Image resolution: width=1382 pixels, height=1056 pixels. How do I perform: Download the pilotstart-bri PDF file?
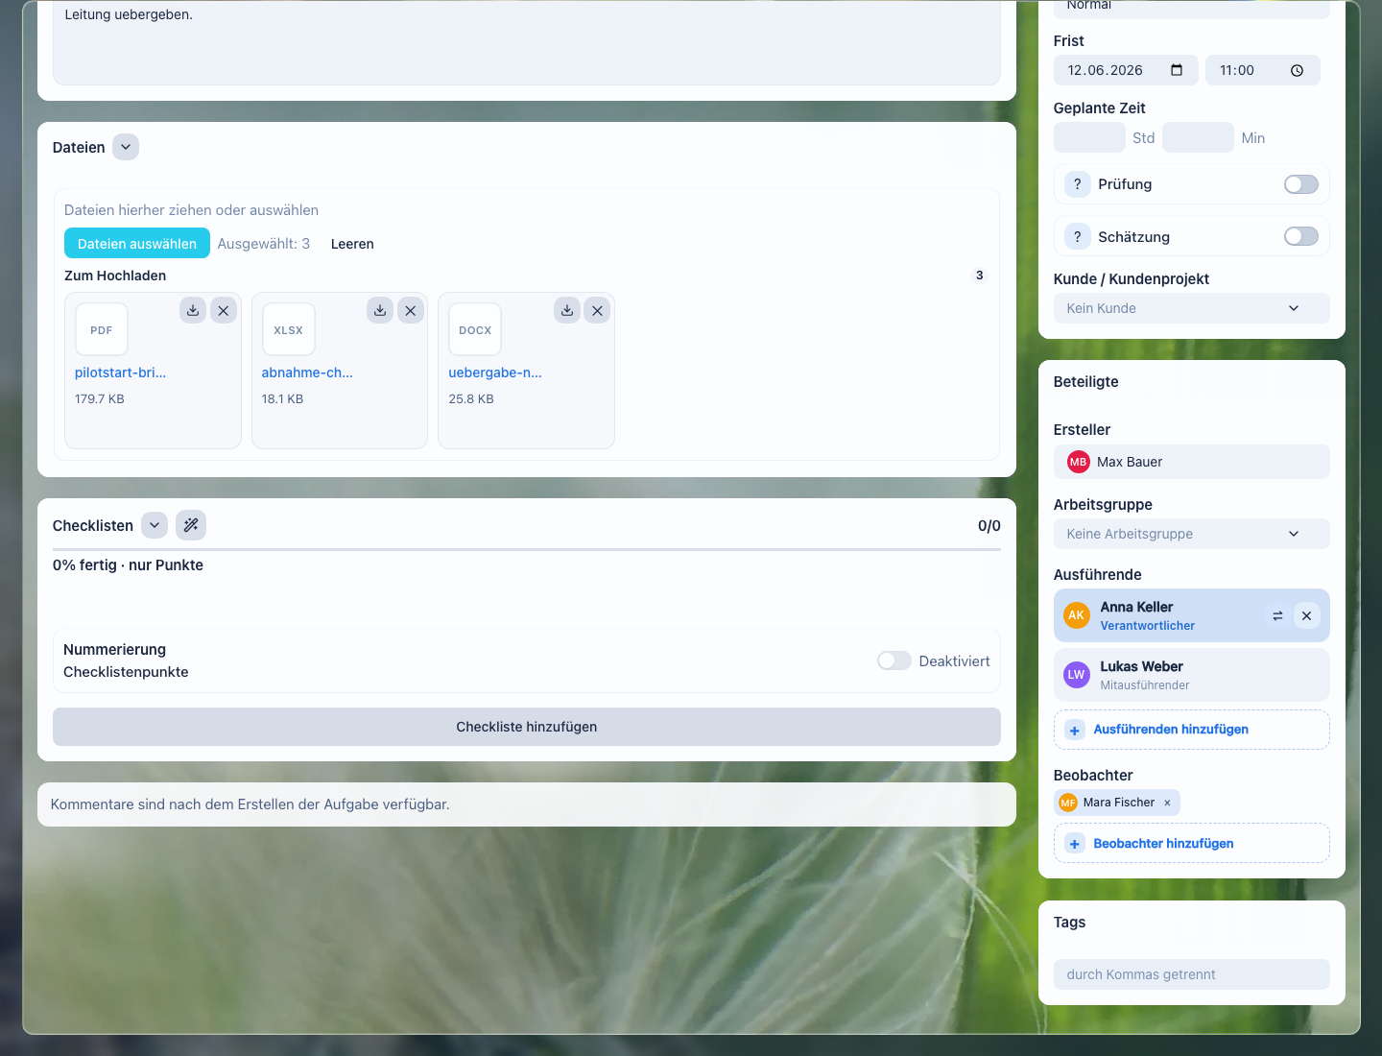193,310
